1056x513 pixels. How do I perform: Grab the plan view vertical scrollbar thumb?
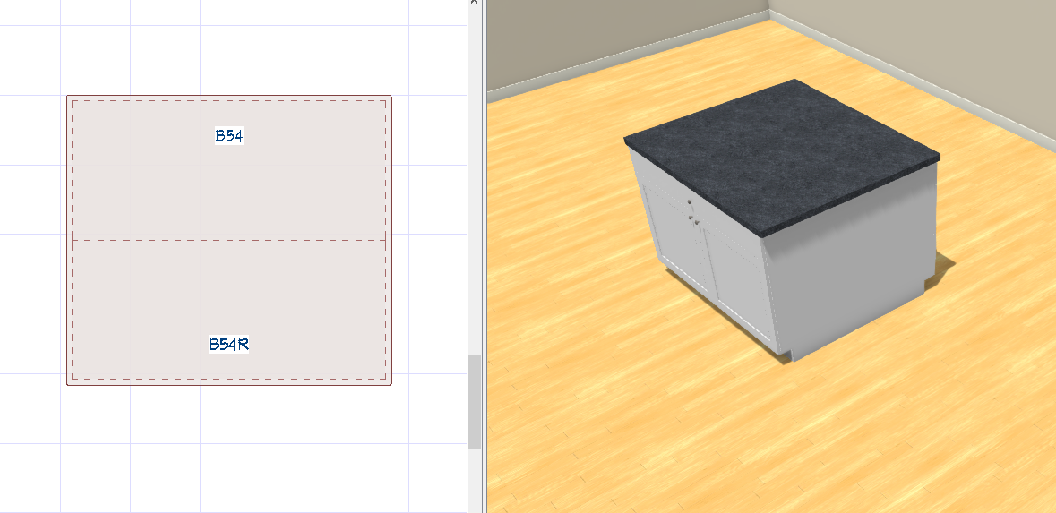tap(474, 401)
